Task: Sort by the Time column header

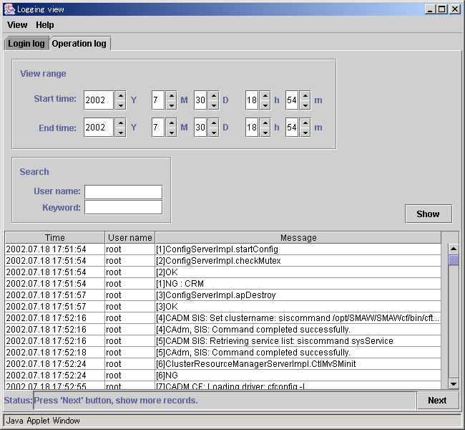Action: (55, 238)
